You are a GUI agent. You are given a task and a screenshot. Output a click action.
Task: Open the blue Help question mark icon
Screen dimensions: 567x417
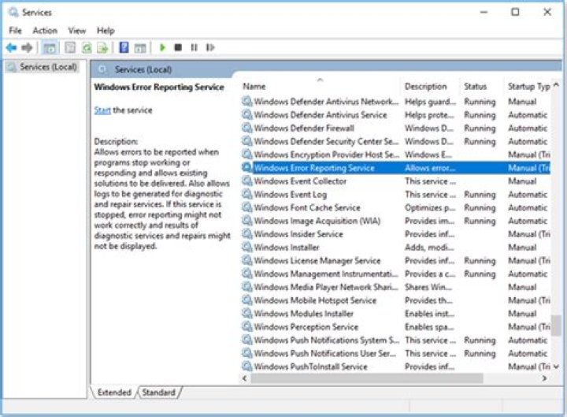pos(124,47)
